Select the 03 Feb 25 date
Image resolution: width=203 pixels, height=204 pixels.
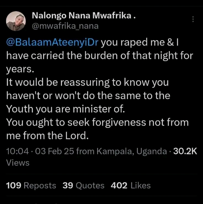click(55, 151)
